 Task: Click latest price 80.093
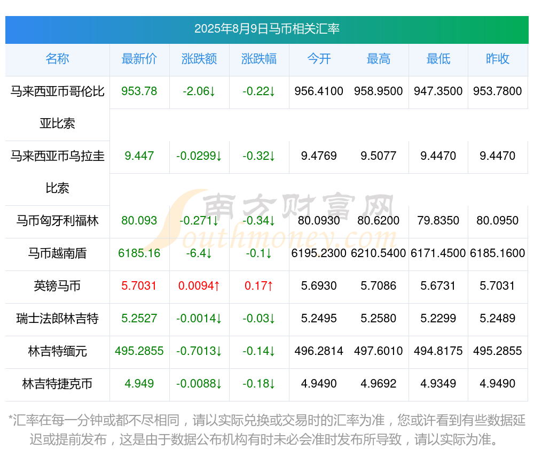139,220
